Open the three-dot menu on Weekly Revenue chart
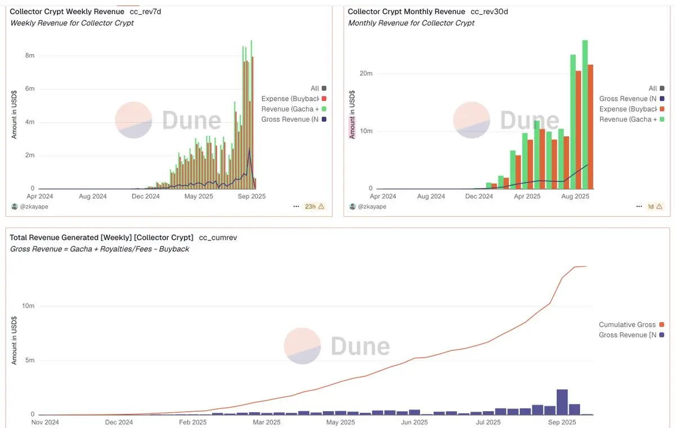 pyautogui.click(x=296, y=207)
